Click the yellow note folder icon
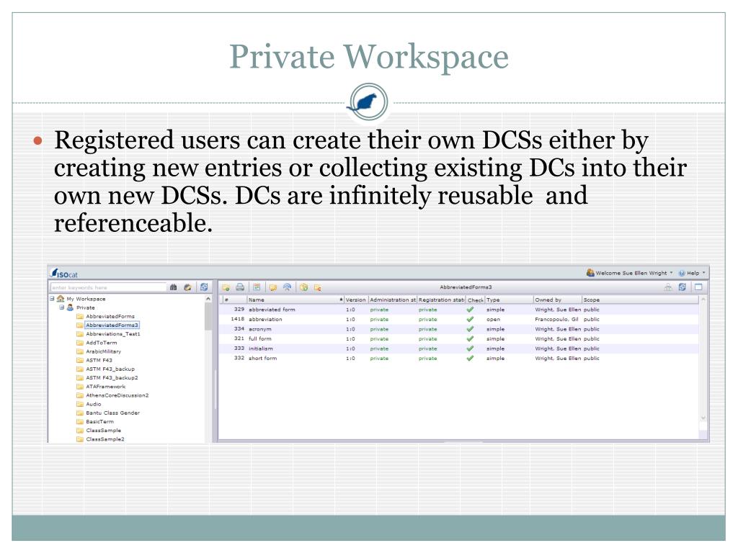The width and height of the screenshot is (738, 553). [273, 287]
